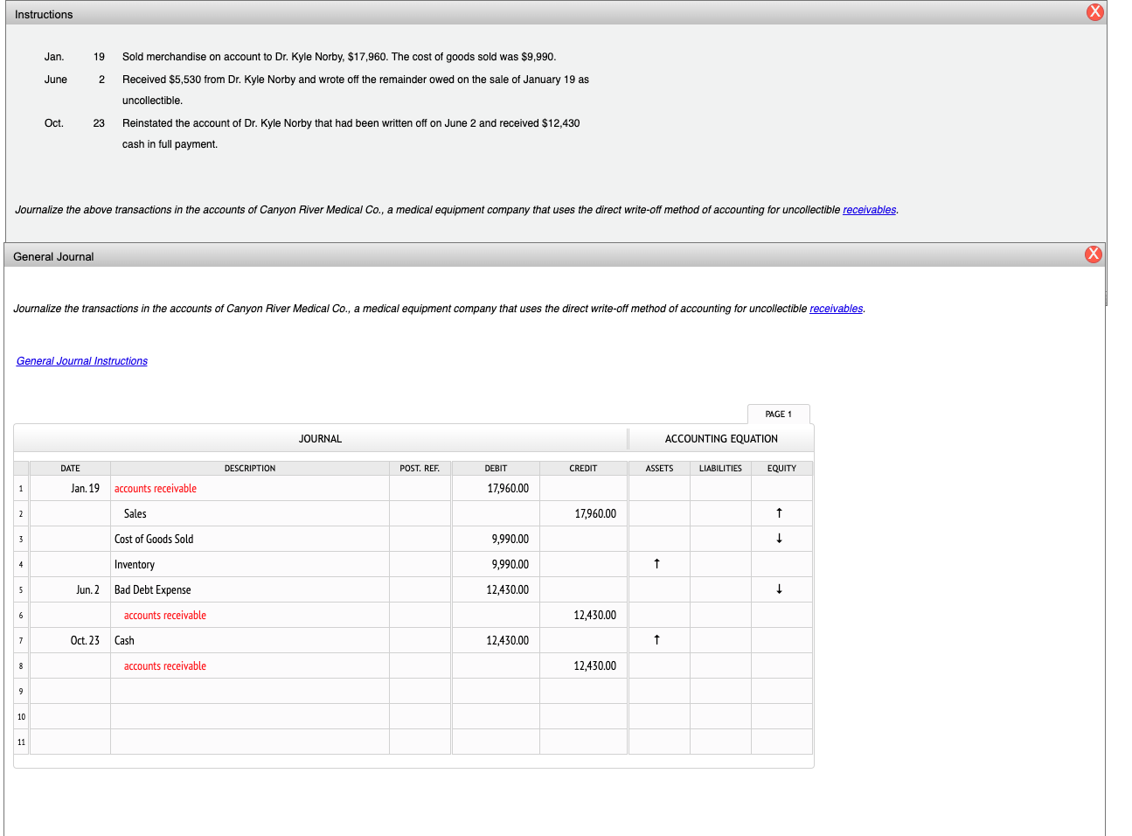The width and height of the screenshot is (1132, 836).
Task: Select the assets cell for row 1
Action: pyautogui.click(x=659, y=489)
